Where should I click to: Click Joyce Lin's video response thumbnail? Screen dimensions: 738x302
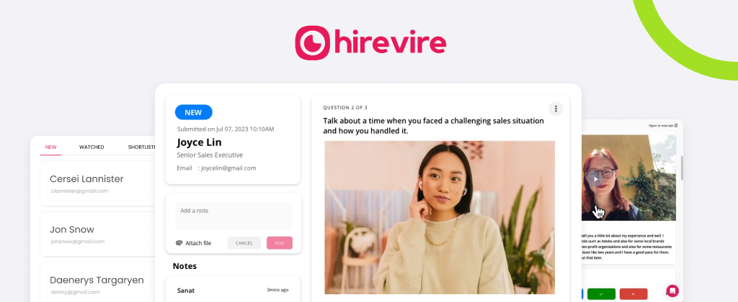tap(440, 217)
